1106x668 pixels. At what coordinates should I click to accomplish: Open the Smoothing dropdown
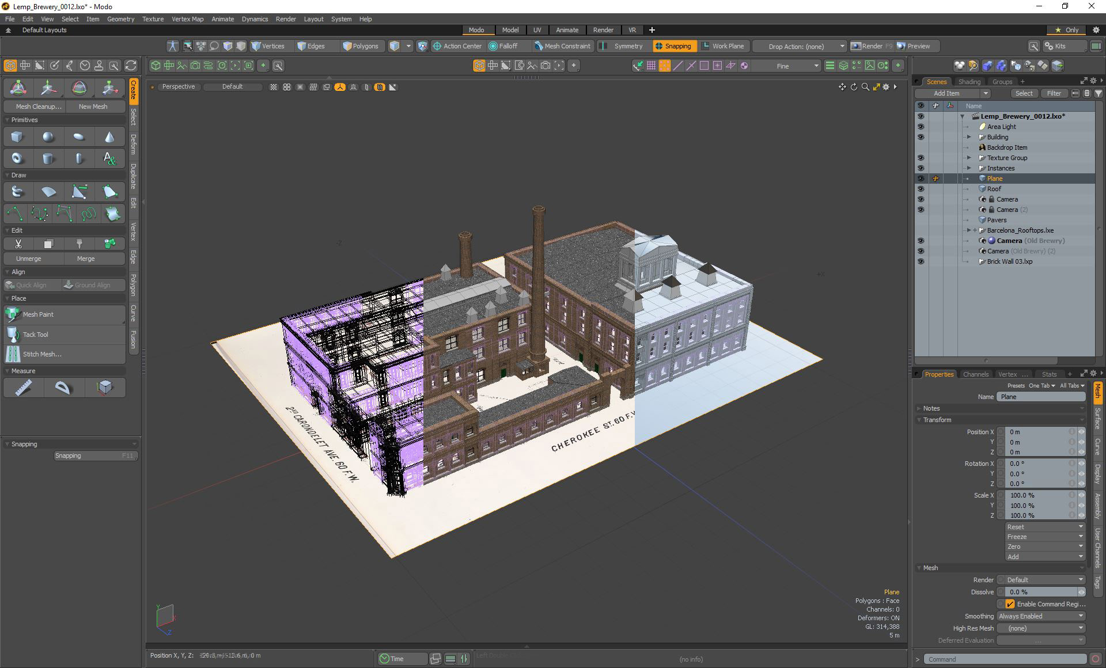[x=1041, y=616]
